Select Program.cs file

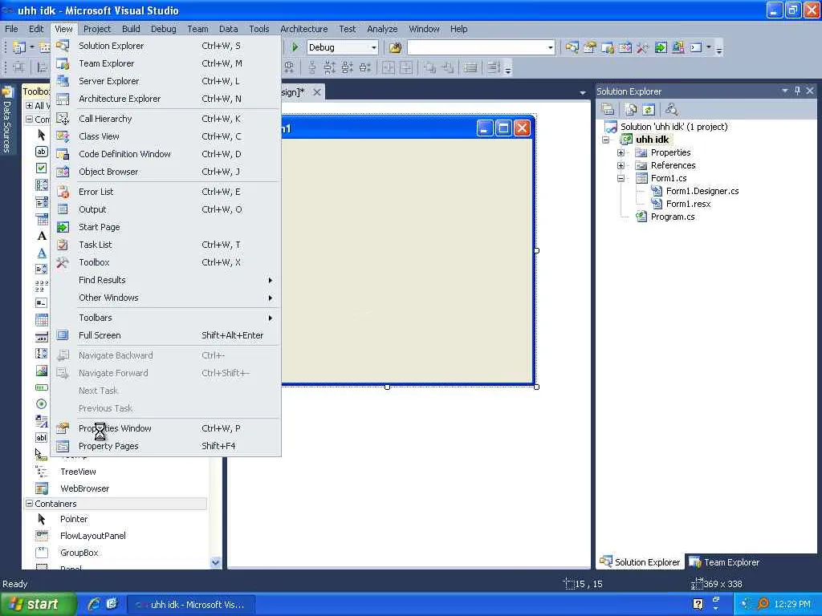point(673,217)
